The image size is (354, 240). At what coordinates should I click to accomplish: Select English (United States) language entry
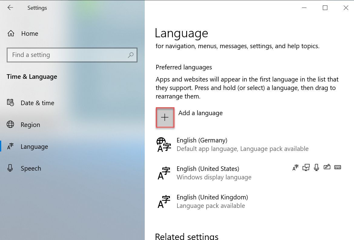[249, 173]
